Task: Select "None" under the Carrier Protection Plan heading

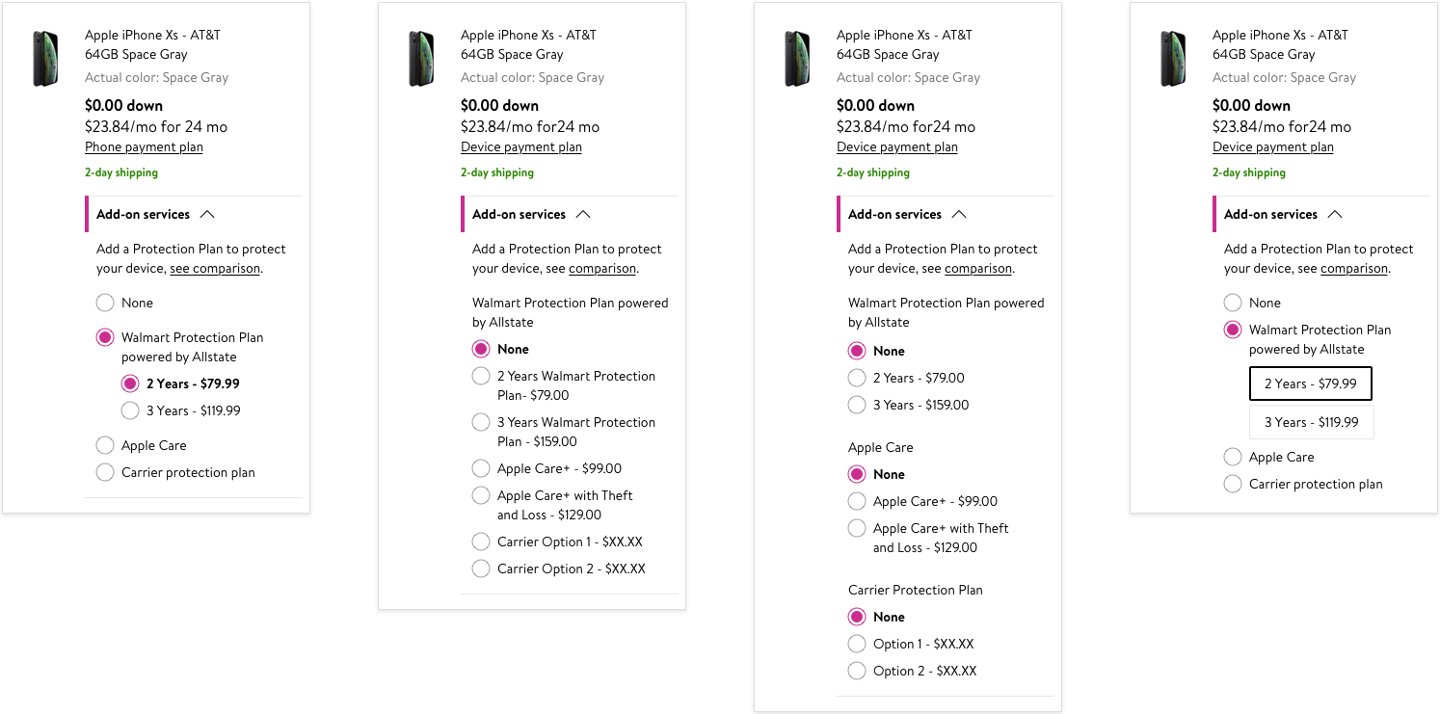Action: tap(857, 617)
